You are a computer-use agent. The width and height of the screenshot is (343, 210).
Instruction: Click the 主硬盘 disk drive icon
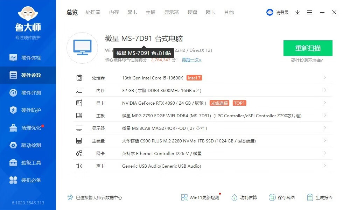(79, 141)
